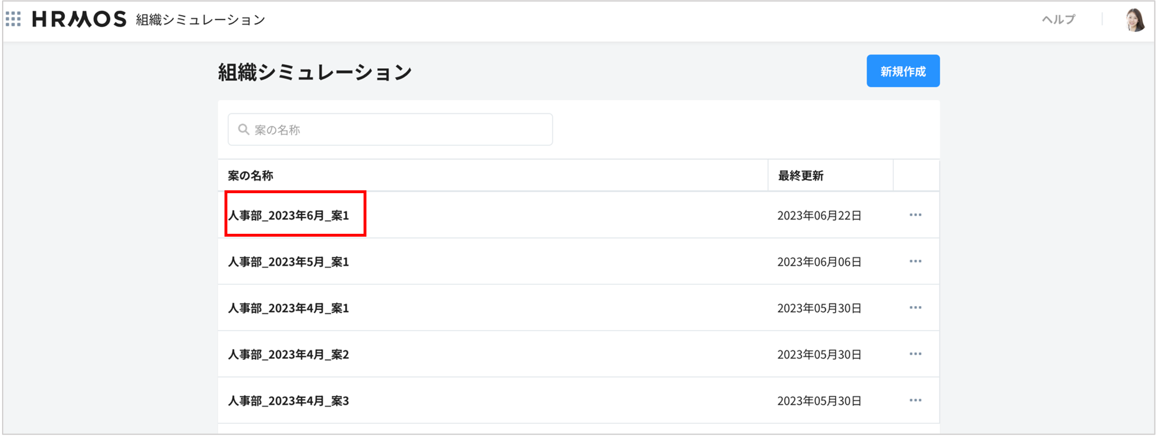The image size is (1156, 436).
Task: Click the 新規作成 button
Action: (902, 71)
